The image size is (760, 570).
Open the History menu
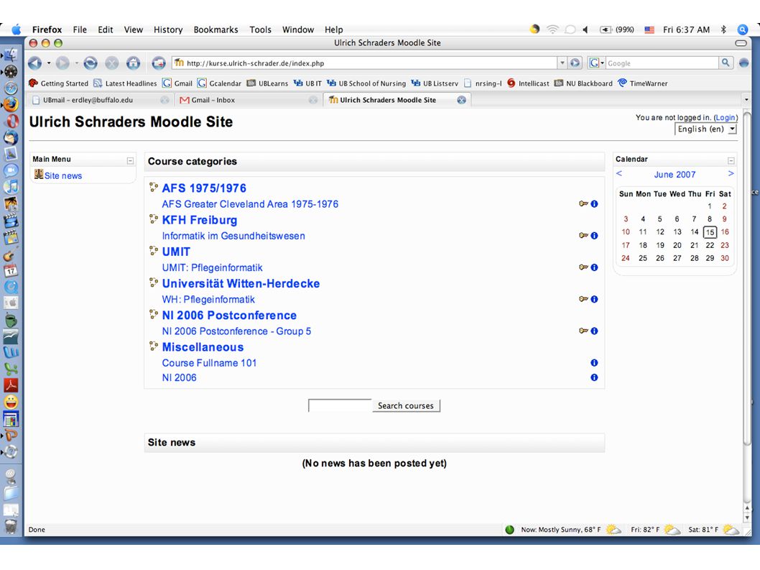click(x=167, y=29)
